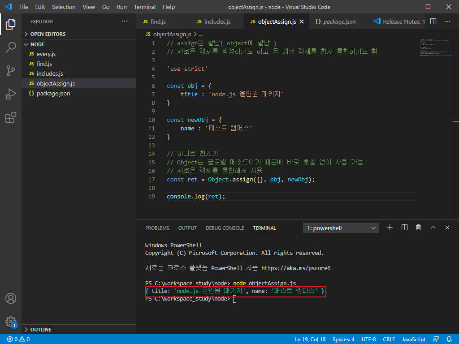The width and height of the screenshot is (459, 344).
Task: Open Explorer more actions ellipsis
Action: [x=125, y=21]
